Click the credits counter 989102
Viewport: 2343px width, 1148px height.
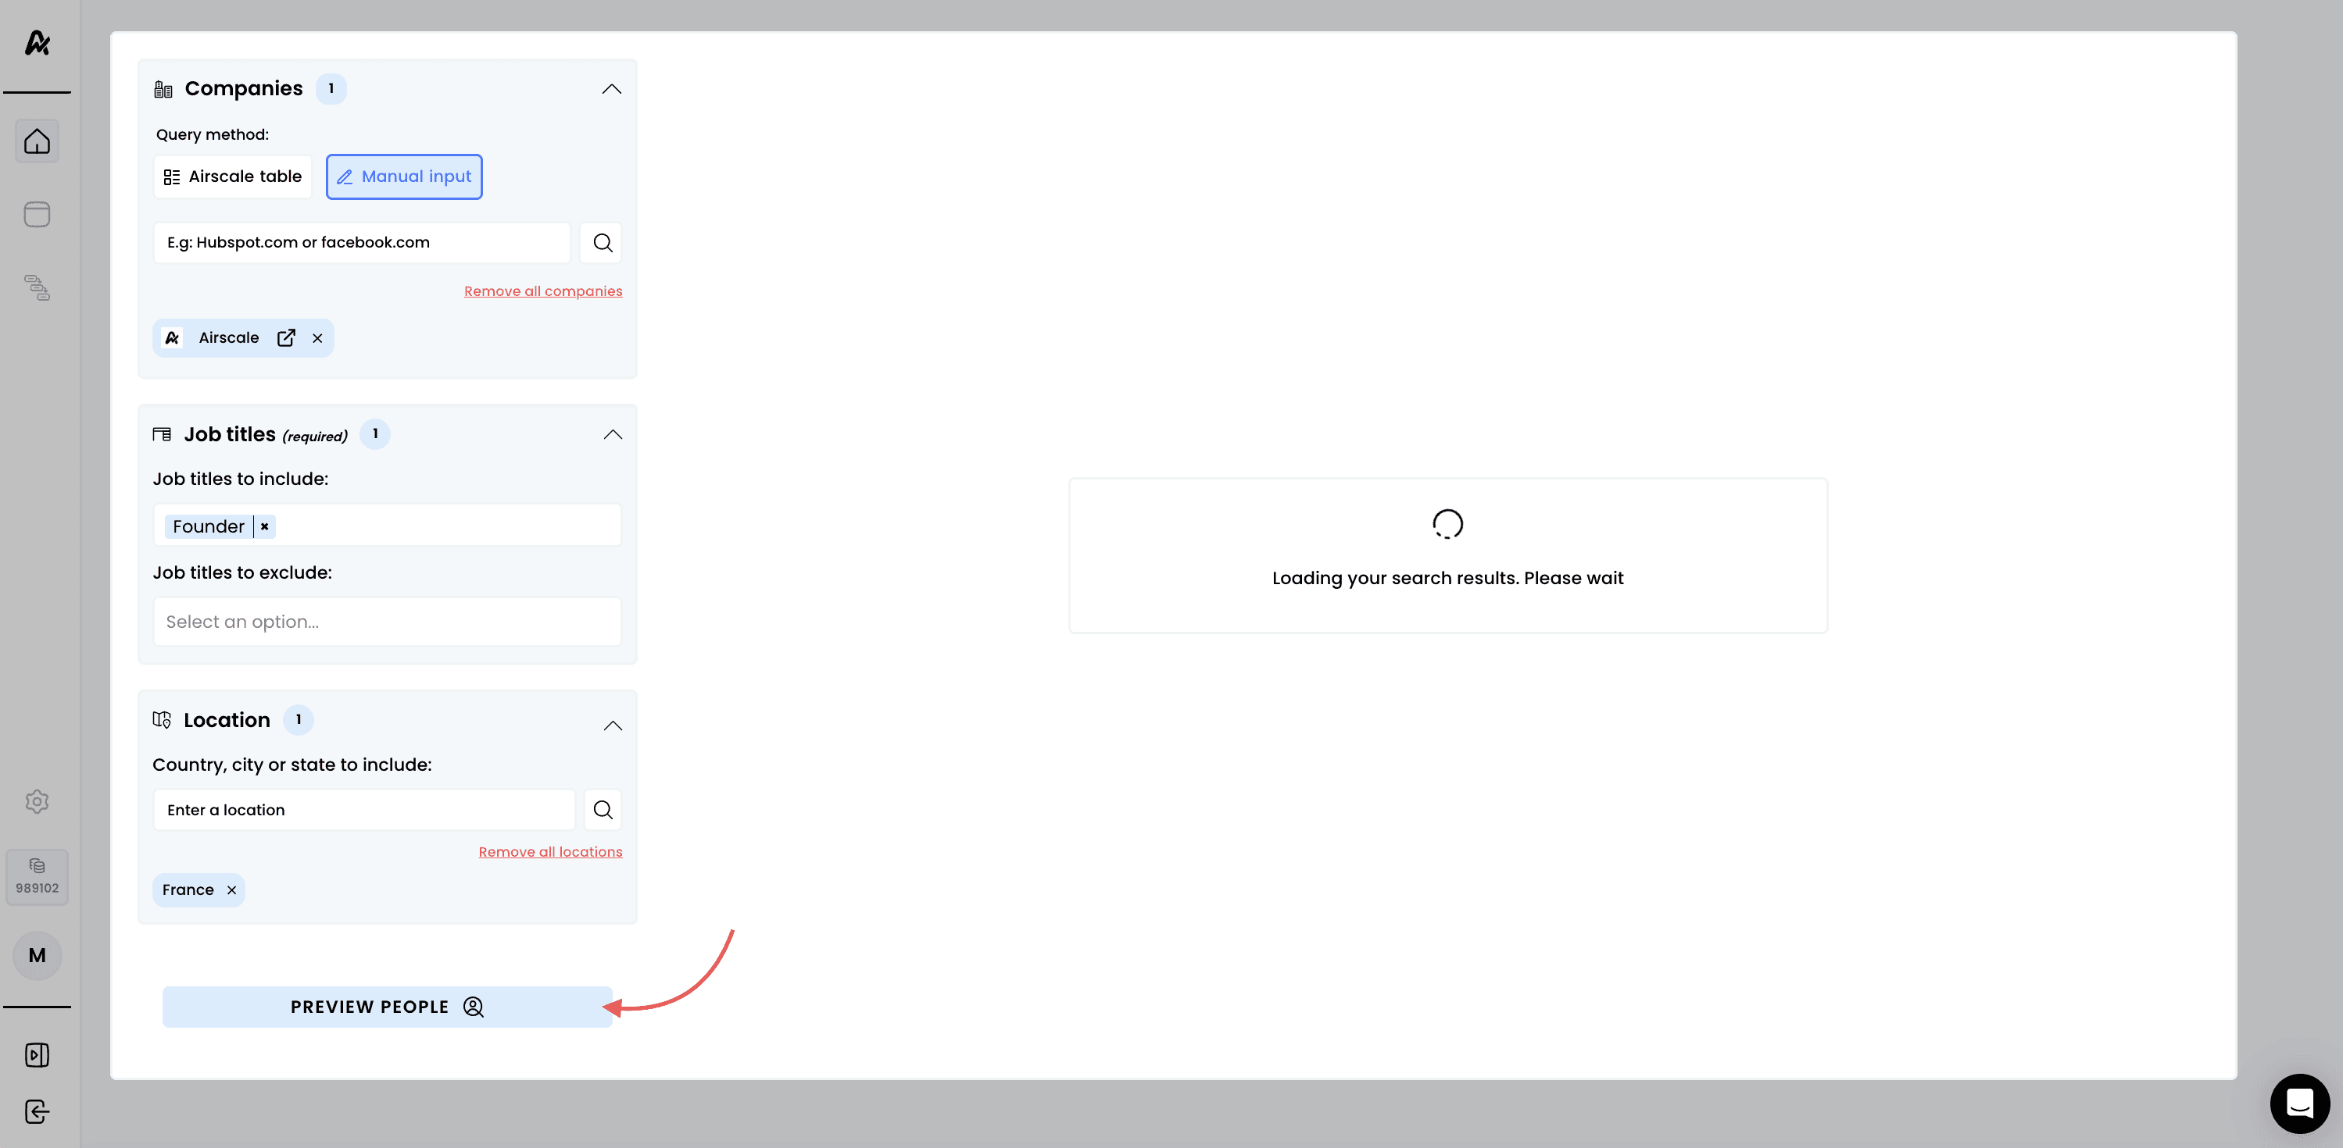38,876
